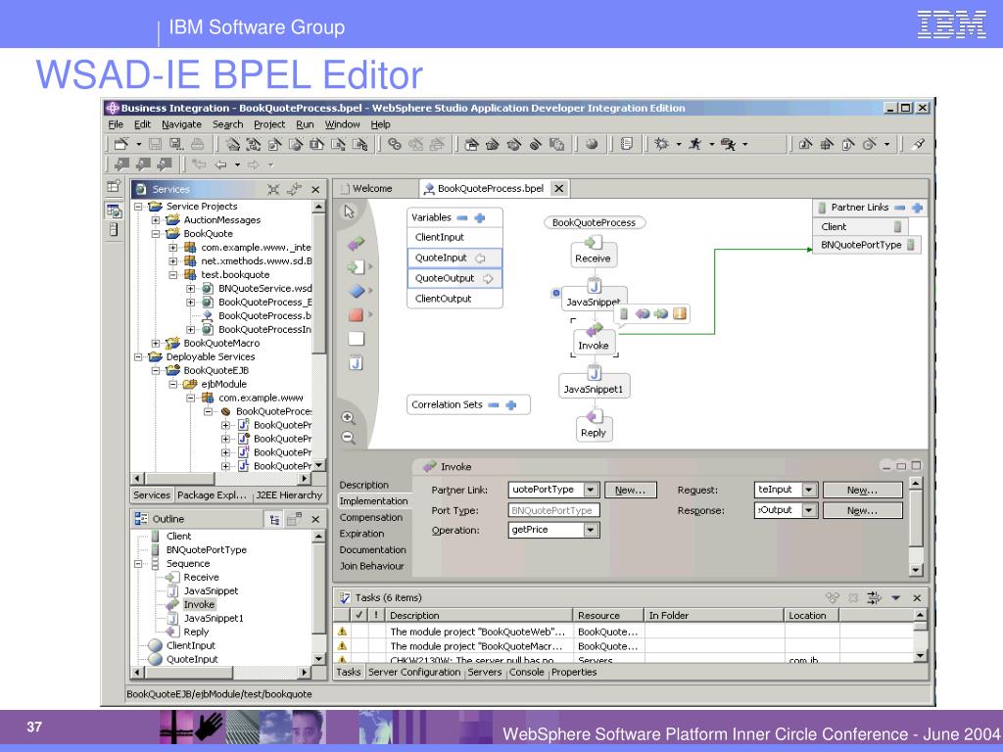
Task: Select BNQuotePortType partner link
Action: 867,245
